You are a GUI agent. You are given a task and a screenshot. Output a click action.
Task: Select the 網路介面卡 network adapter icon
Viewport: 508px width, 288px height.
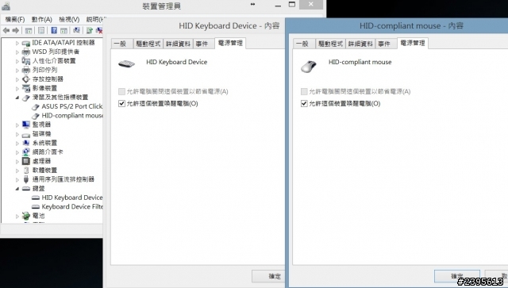point(26,152)
